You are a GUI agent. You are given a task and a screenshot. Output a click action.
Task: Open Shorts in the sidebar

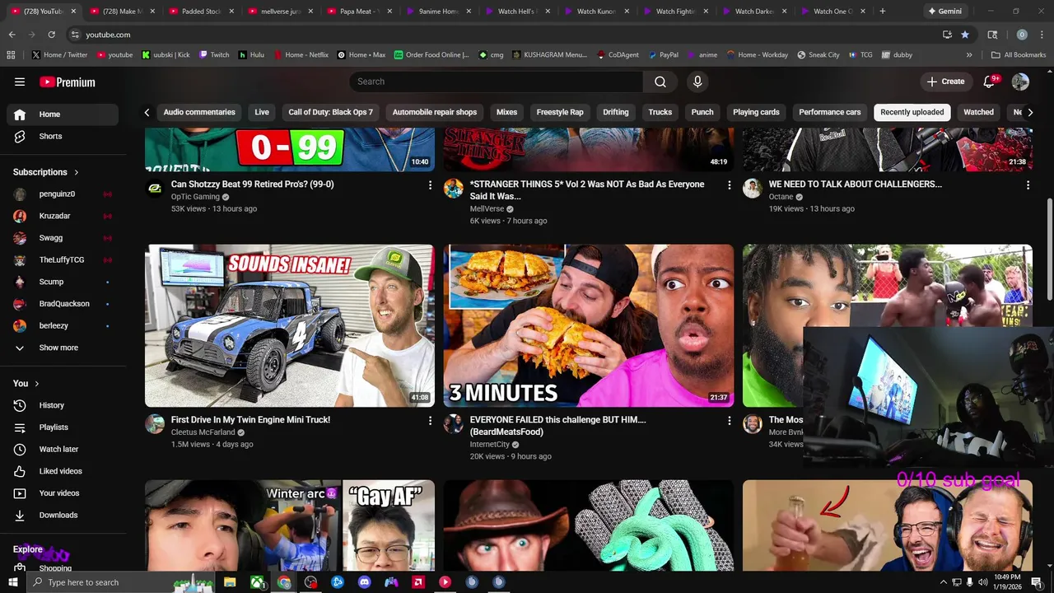tap(63, 136)
